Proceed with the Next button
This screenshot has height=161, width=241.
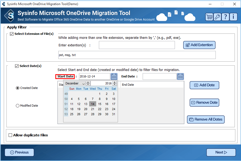click(221, 152)
